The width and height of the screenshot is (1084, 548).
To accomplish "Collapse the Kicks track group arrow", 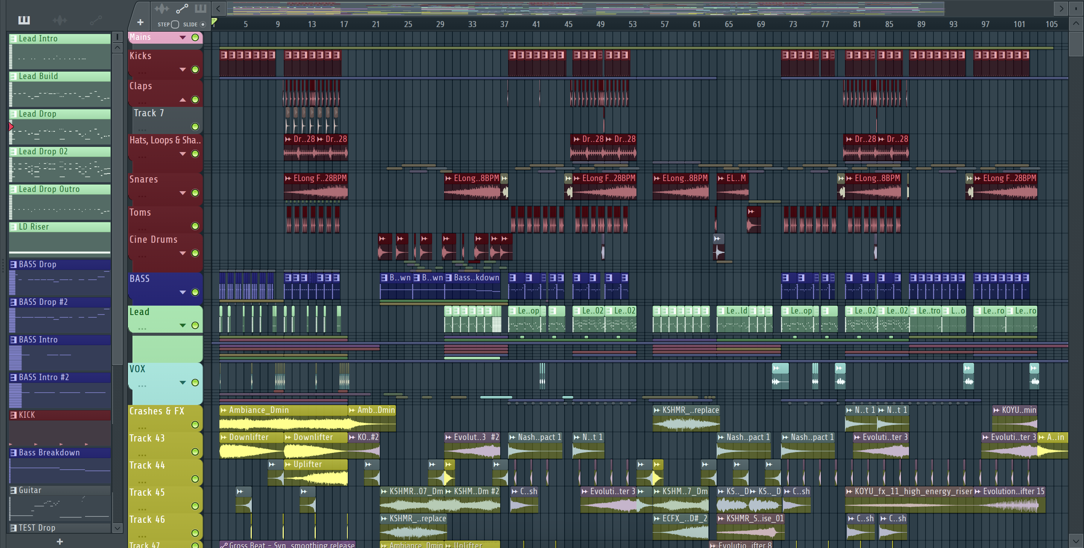I will pyautogui.click(x=183, y=70).
